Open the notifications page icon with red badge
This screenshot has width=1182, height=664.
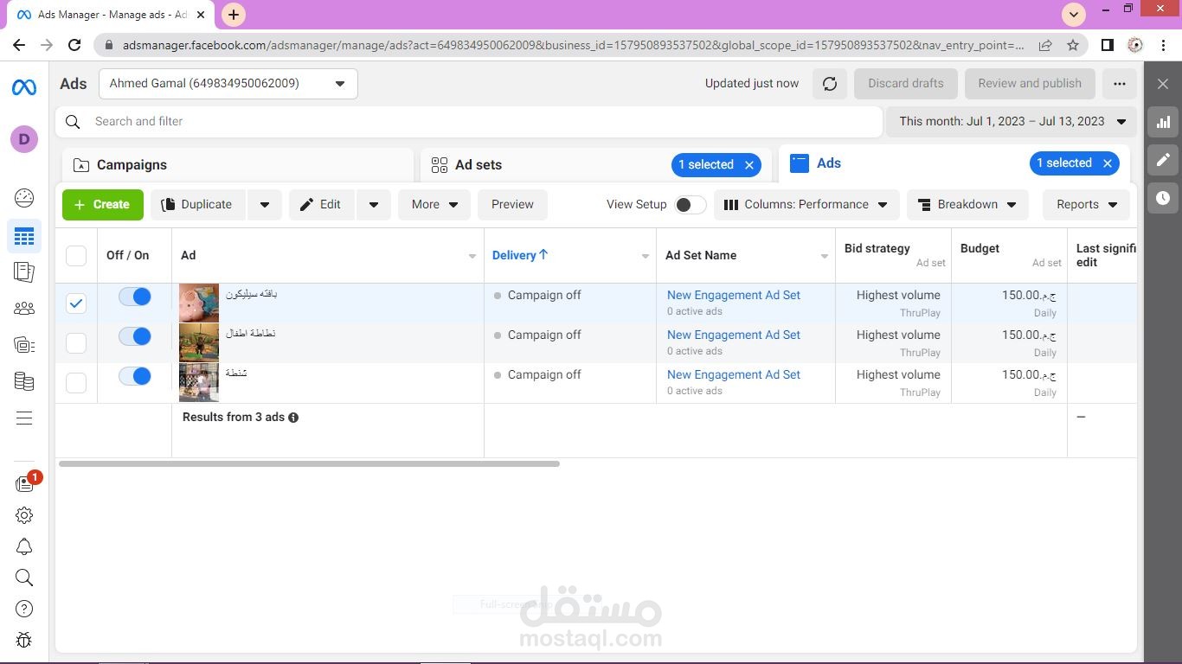26,483
